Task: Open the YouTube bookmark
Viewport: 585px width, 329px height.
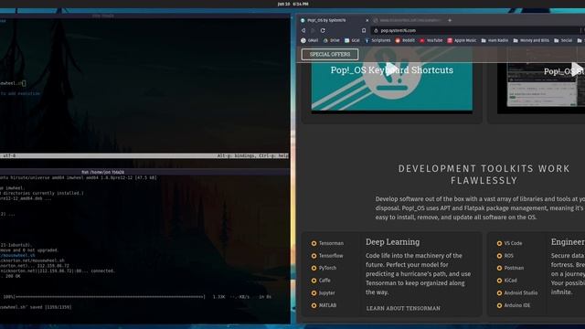Action: click(x=431, y=40)
